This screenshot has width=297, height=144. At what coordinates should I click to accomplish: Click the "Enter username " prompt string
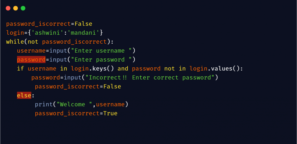(103, 51)
